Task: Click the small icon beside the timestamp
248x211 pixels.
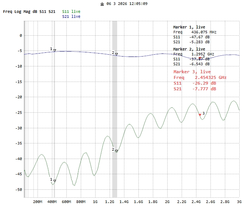Action: tap(102, 4)
